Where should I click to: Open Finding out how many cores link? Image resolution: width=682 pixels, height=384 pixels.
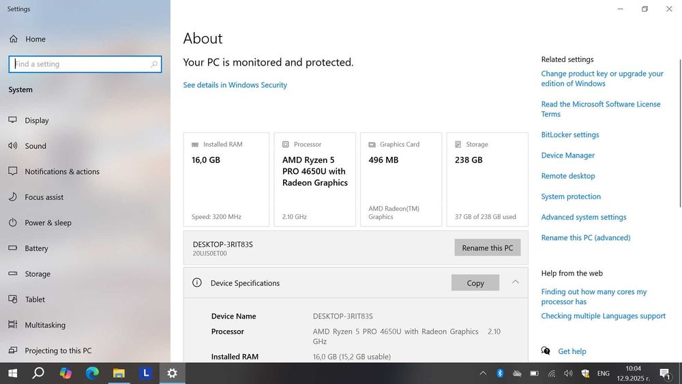coord(594,297)
